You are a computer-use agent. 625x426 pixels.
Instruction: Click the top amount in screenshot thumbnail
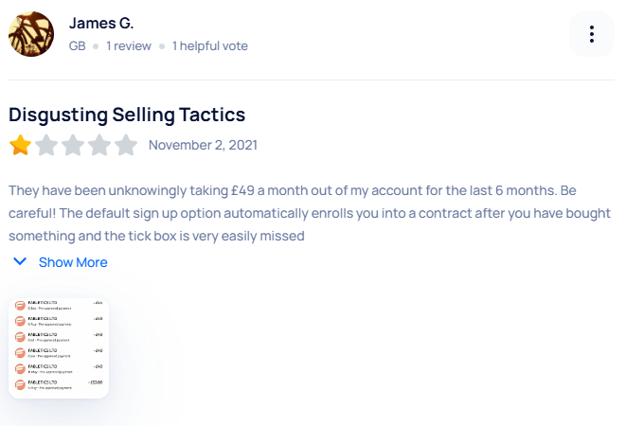tap(98, 303)
